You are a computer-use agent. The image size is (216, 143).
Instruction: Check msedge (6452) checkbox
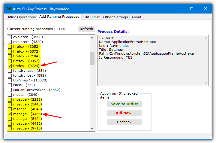coord(10,123)
